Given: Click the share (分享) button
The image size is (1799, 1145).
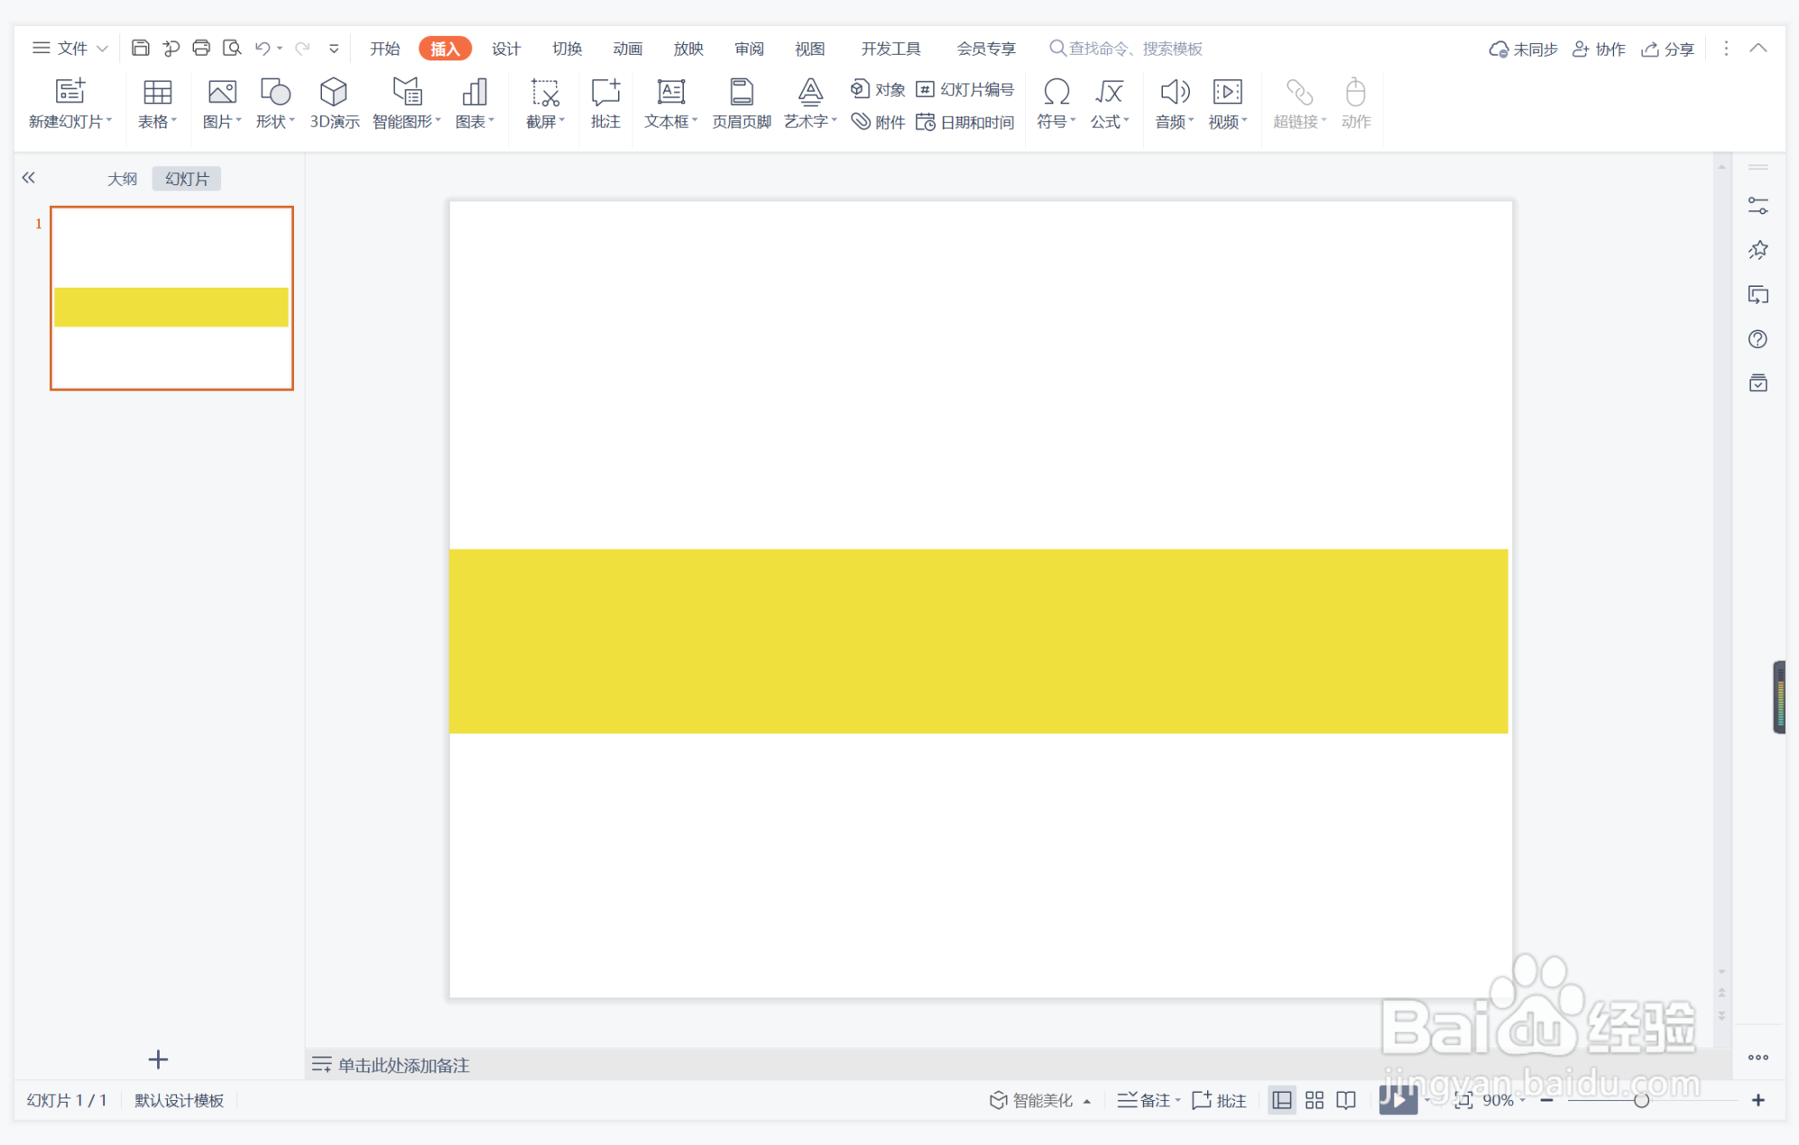Looking at the screenshot, I should pos(1667,49).
